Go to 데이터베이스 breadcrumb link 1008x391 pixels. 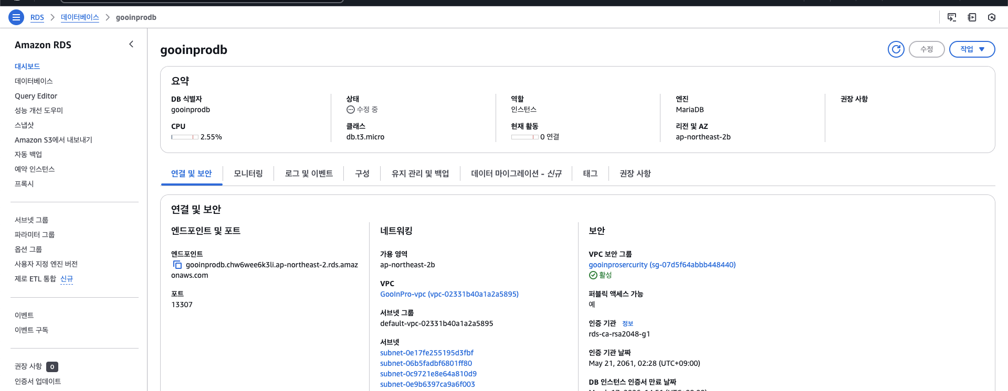click(80, 17)
